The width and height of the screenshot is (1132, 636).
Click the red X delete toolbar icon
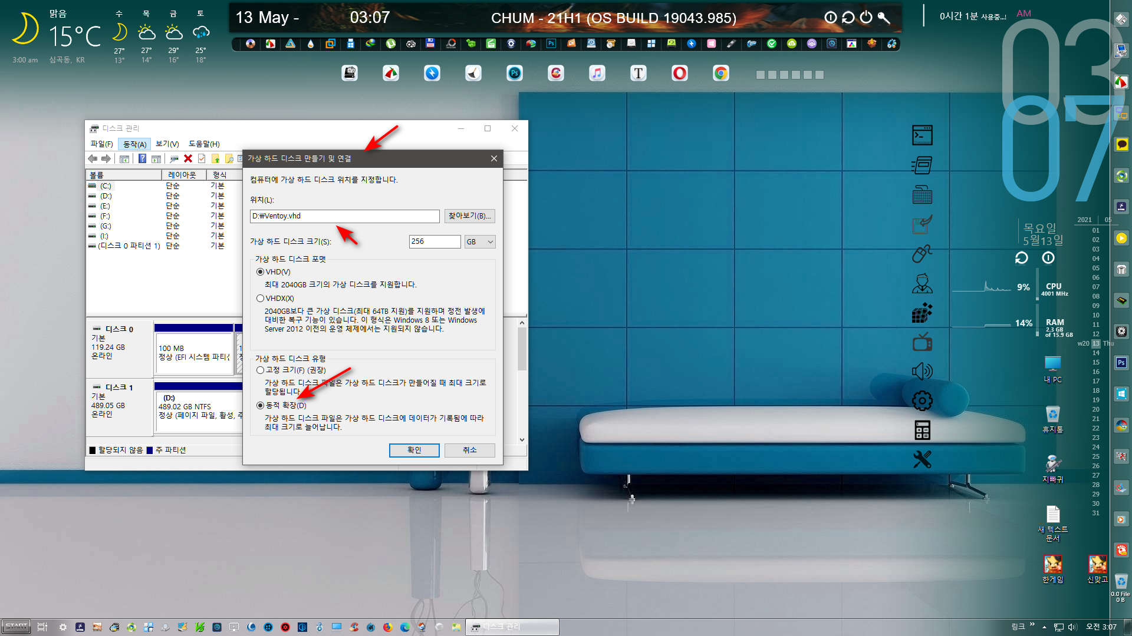coord(188,158)
